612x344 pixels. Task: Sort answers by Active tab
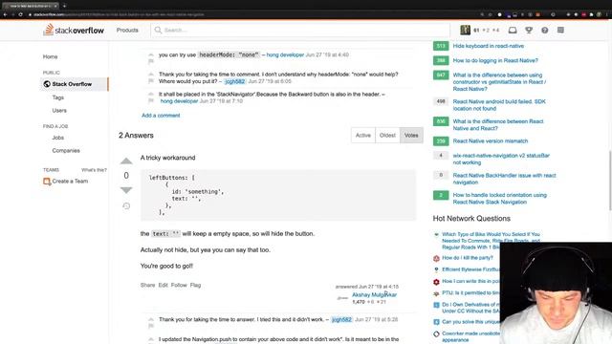(x=363, y=136)
